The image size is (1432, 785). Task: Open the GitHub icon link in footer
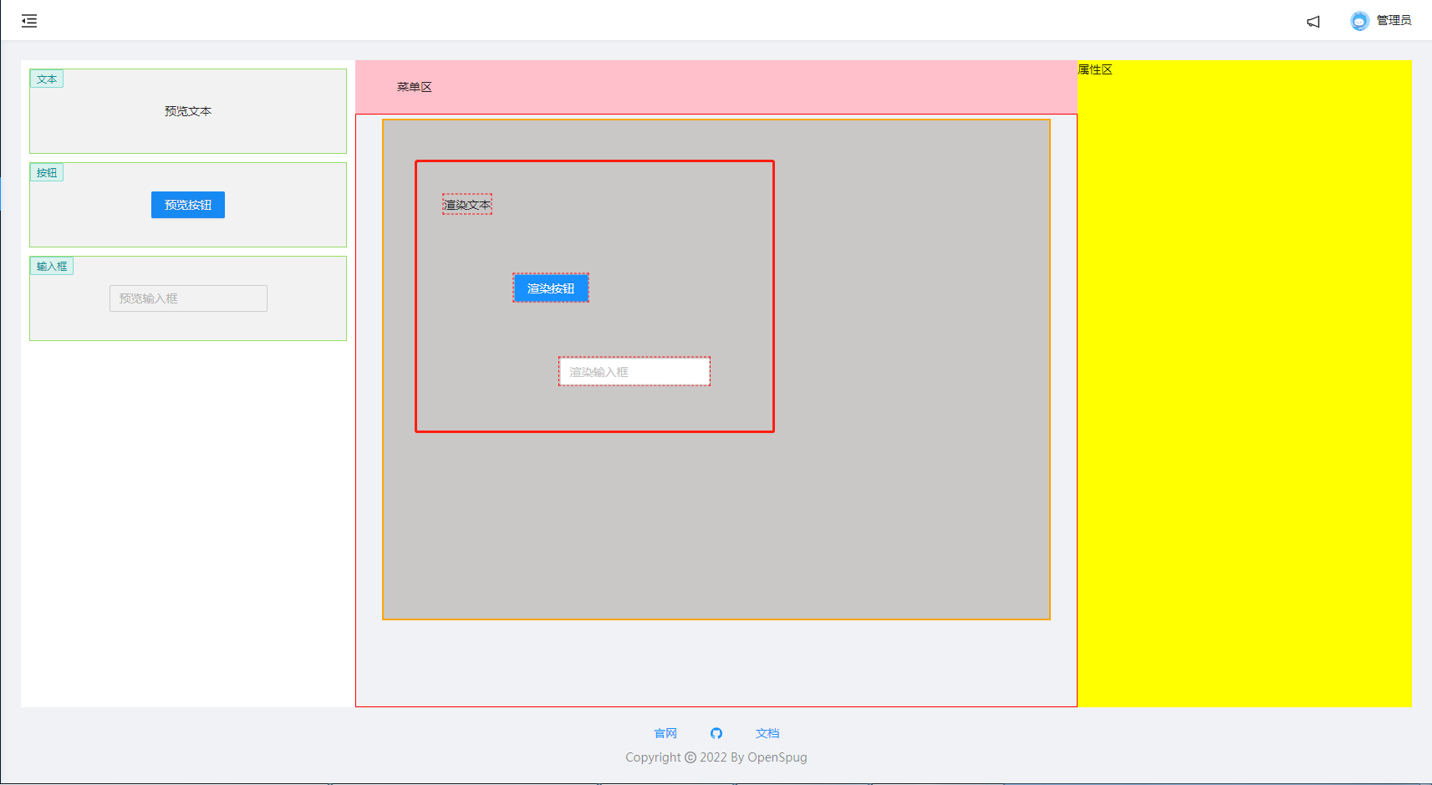[x=716, y=733]
